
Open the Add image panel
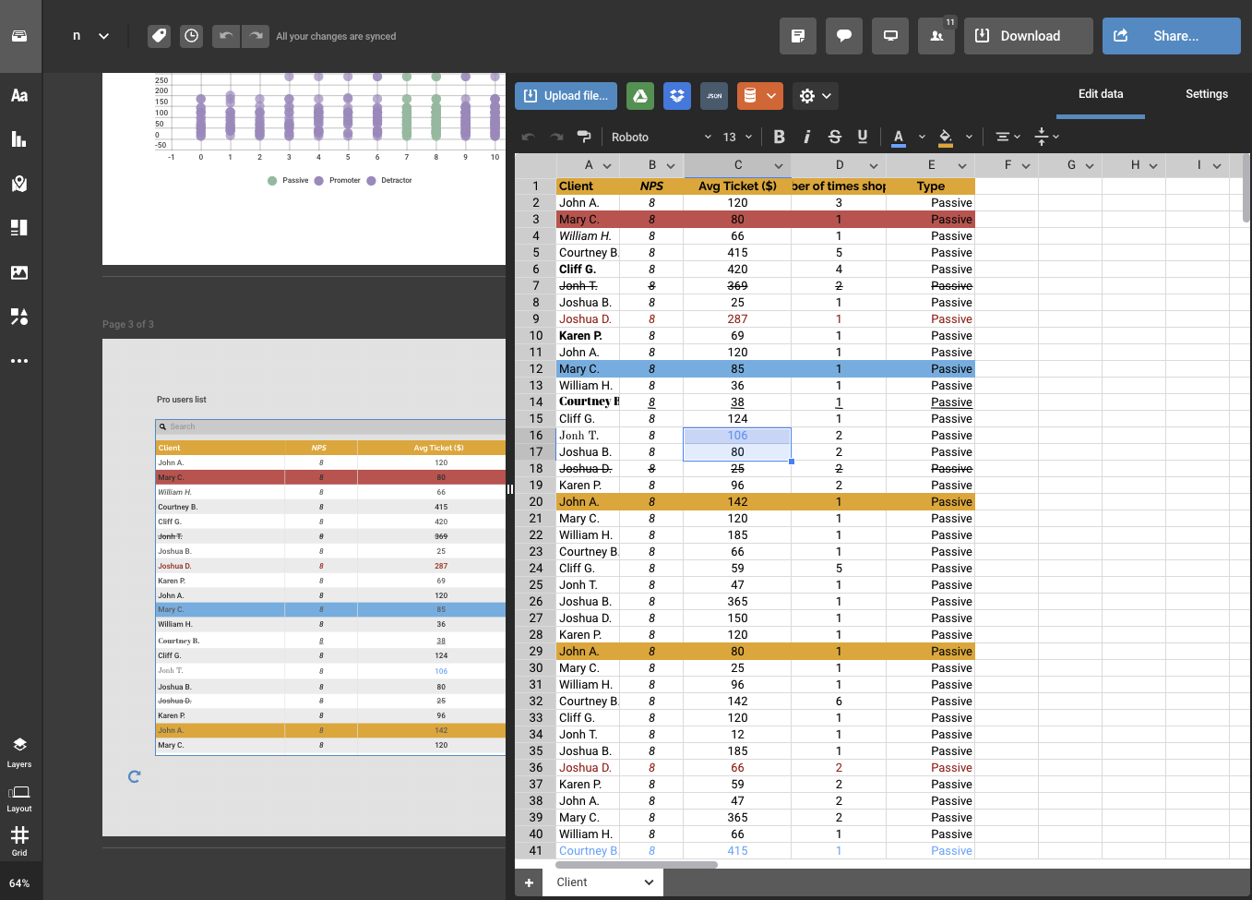coord(20,272)
